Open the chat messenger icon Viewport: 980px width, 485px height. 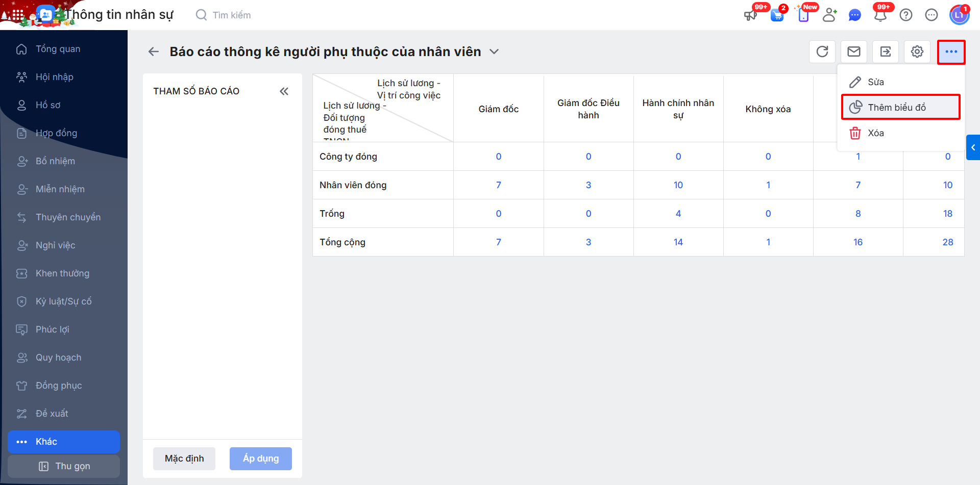tap(855, 15)
